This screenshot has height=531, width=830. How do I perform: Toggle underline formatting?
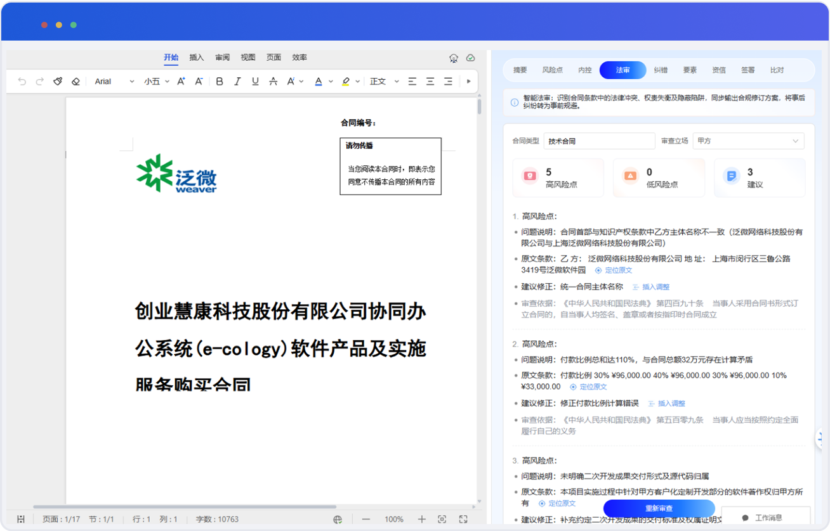coord(255,81)
